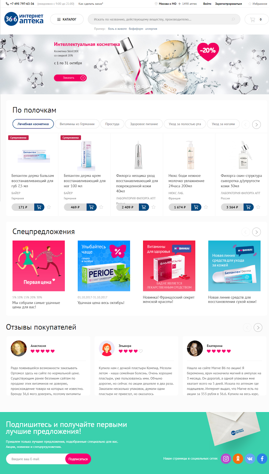Add Бепантен дерма бальзам to cart

39,207
